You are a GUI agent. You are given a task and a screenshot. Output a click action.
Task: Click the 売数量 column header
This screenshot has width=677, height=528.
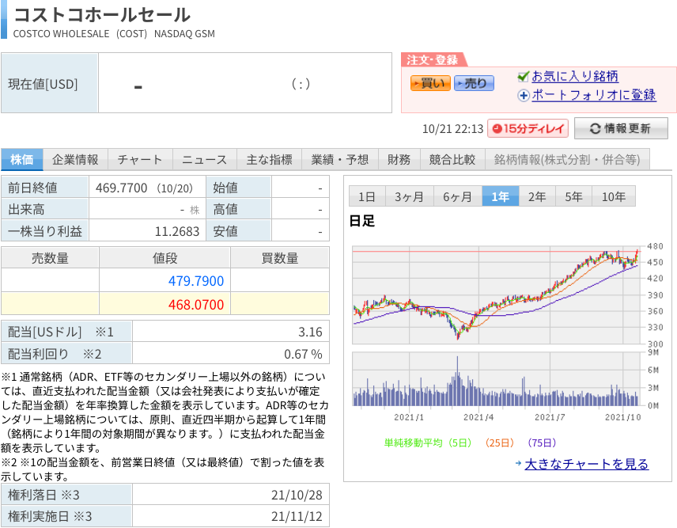(50, 258)
